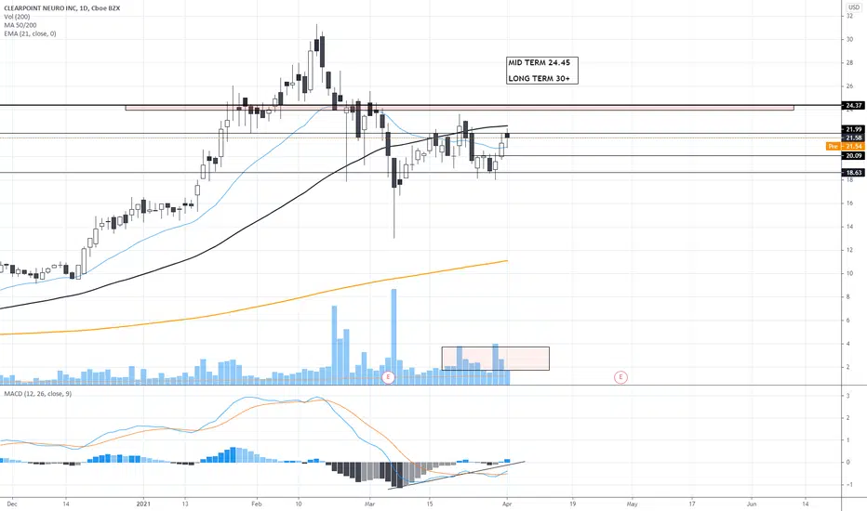Click the future earnings marker E near May
867x511 pixels.
[620, 377]
